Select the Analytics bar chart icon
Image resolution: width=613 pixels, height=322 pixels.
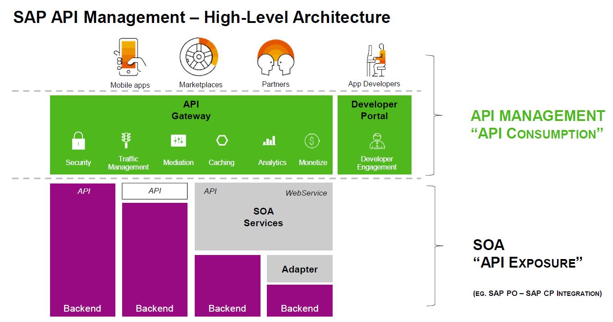pyautogui.click(x=269, y=140)
